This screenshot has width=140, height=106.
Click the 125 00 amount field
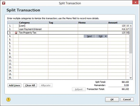coord(118,33)
